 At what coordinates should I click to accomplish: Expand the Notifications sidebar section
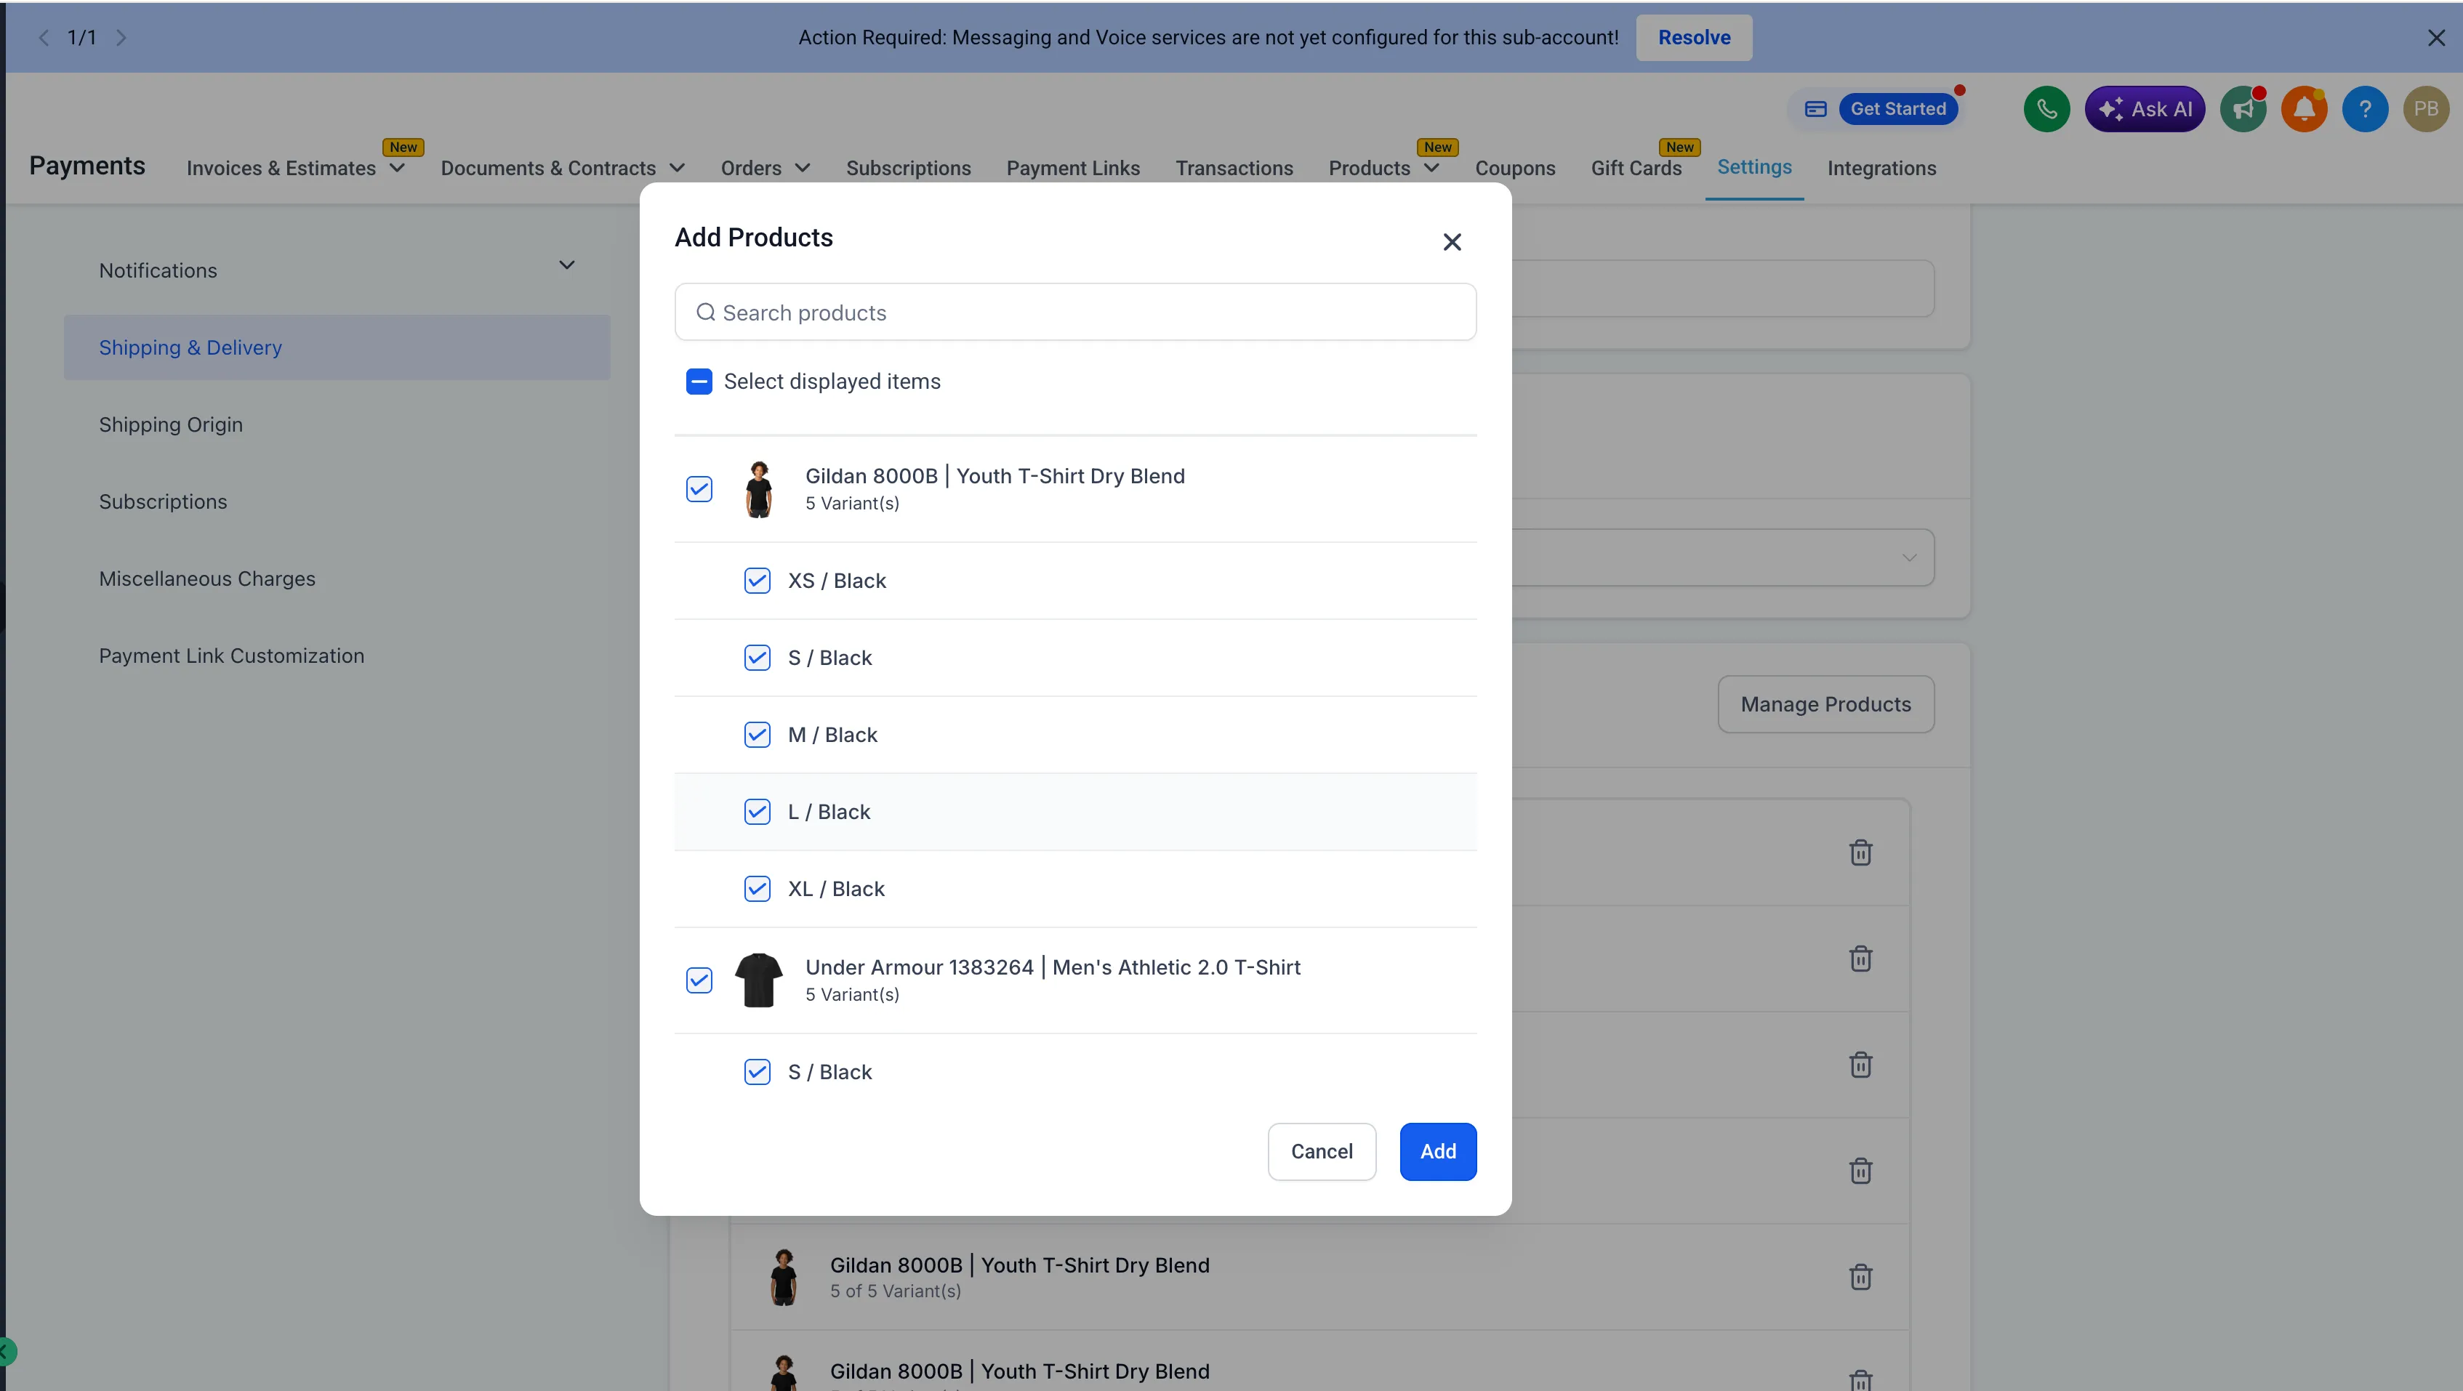[566, 266]
